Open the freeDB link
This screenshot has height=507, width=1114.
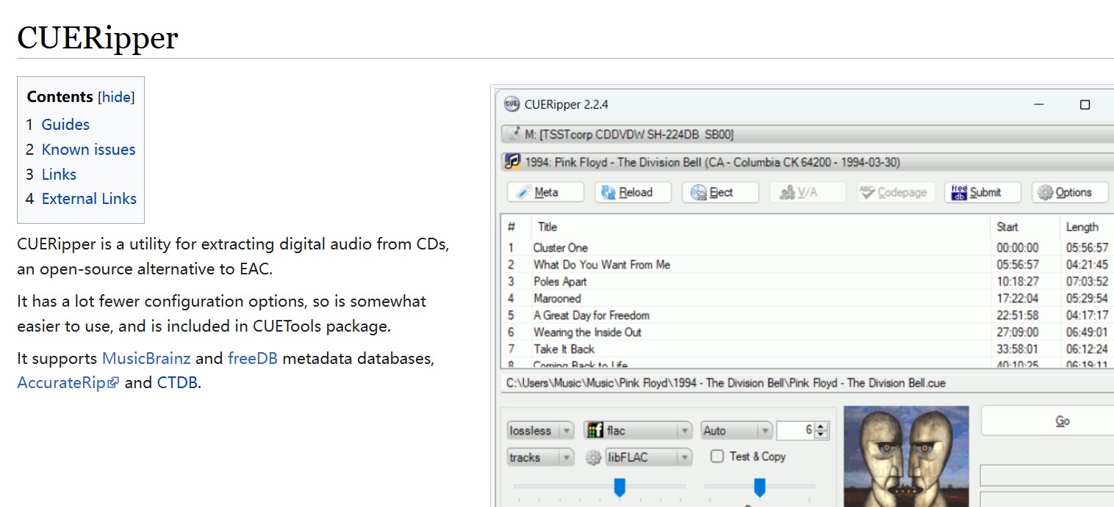click(x=253, y=359)
